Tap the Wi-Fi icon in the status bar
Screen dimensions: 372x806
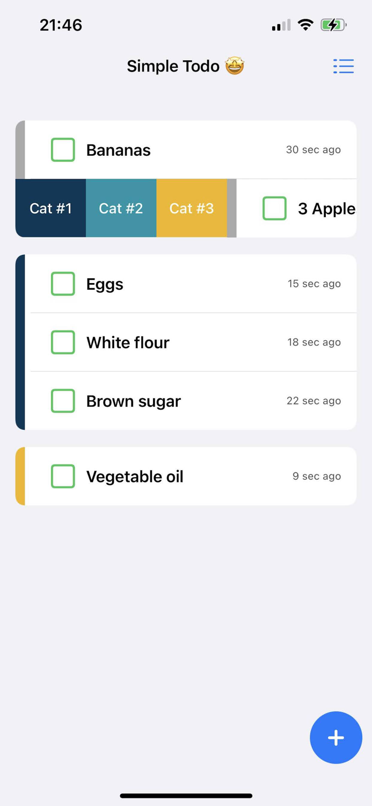click(x=305, y=24)
